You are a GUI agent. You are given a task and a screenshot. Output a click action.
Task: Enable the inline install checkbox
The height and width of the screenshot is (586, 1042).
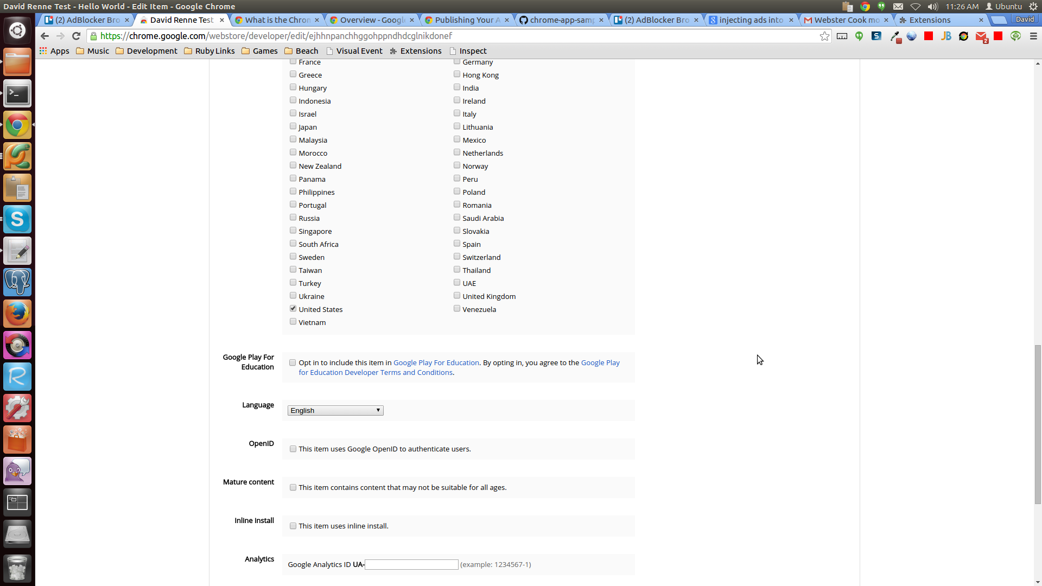tap(293, 526)
